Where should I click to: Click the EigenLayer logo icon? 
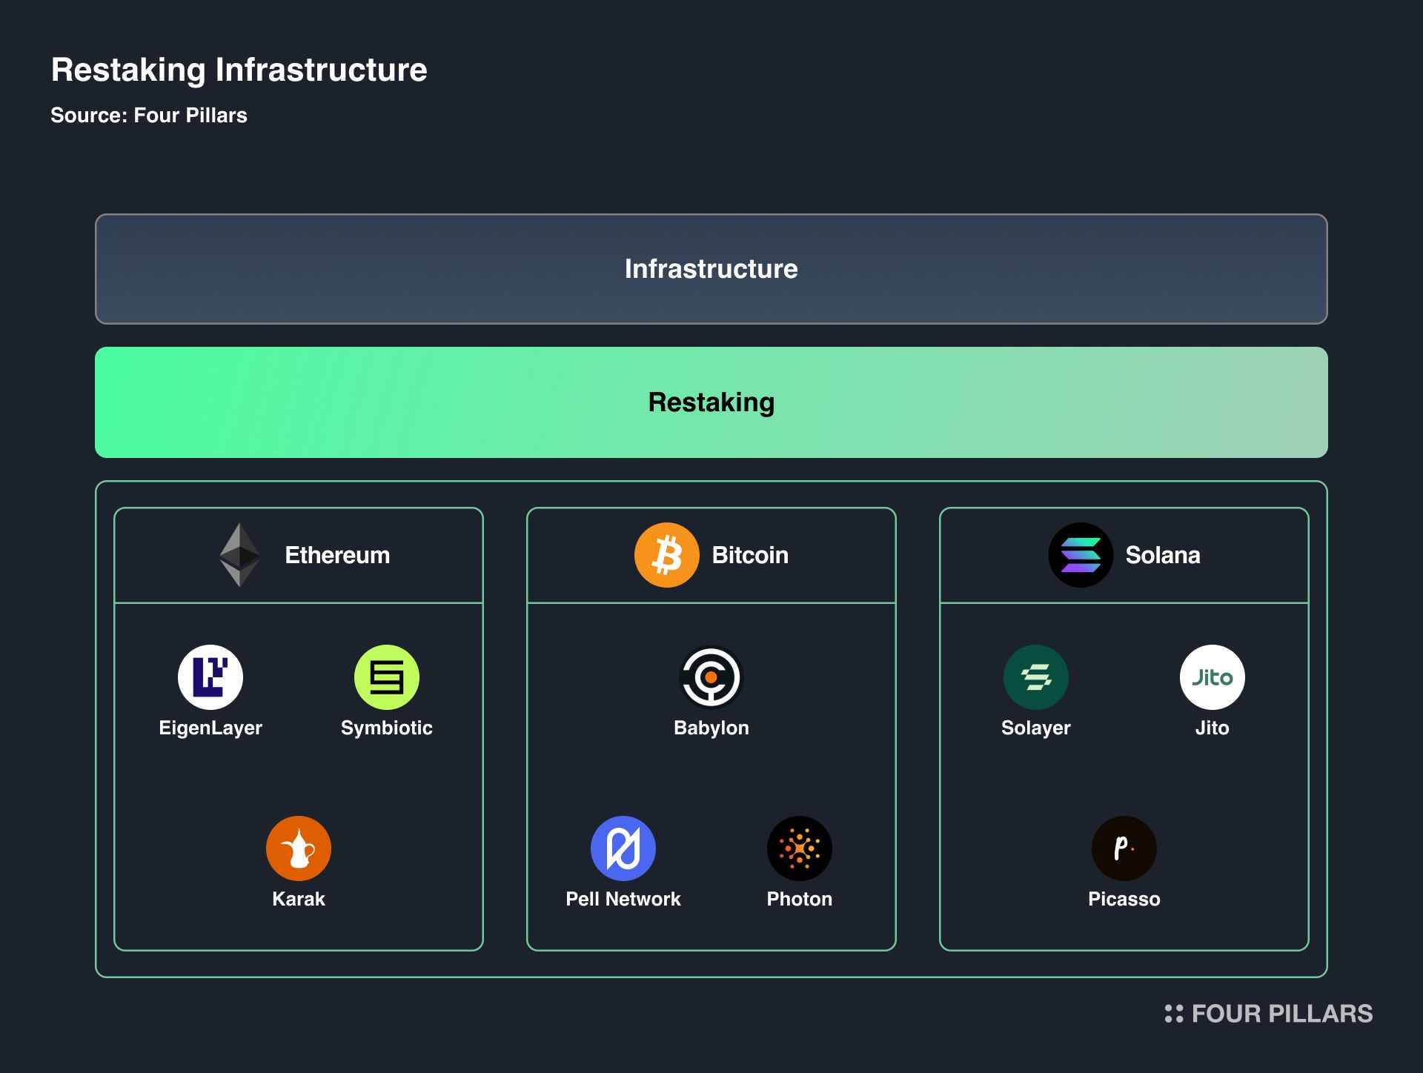click(x=210, y=677)
